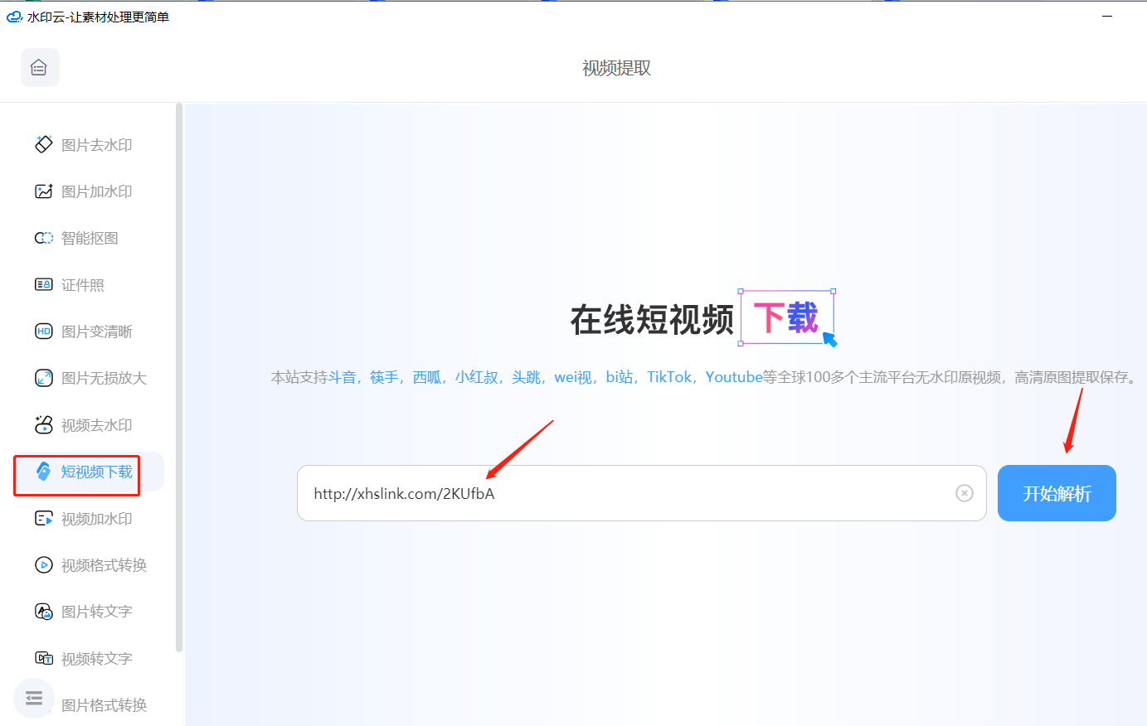The height and width of the screenshot is (726, 1147).
Task: Click the 在线短视频 heading text
Action: [652, 320]
